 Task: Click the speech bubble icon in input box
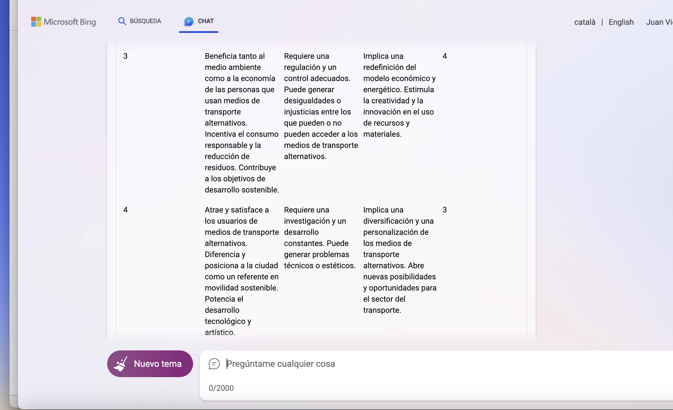pyautogui.click(x=214, y=364)
